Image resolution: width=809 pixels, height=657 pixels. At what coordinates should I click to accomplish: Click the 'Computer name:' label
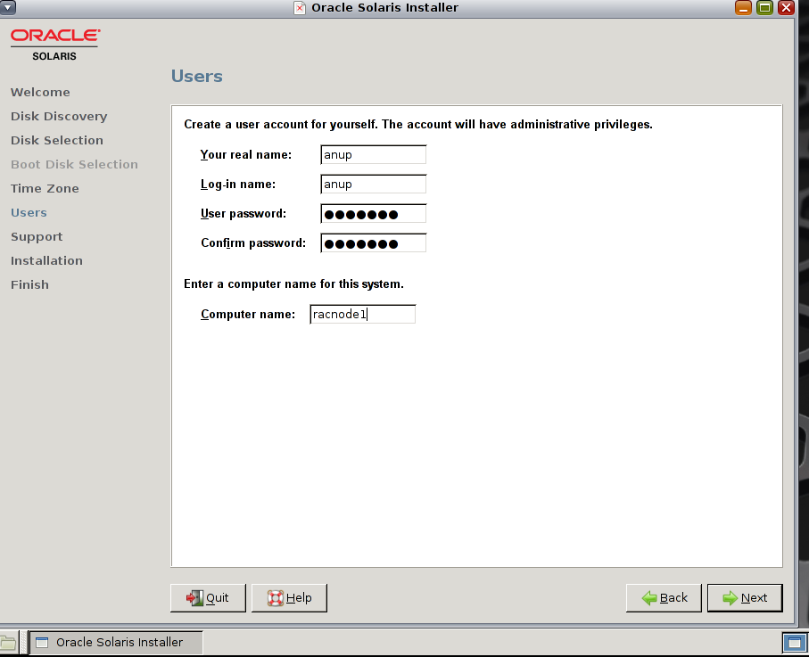point(248,314)
